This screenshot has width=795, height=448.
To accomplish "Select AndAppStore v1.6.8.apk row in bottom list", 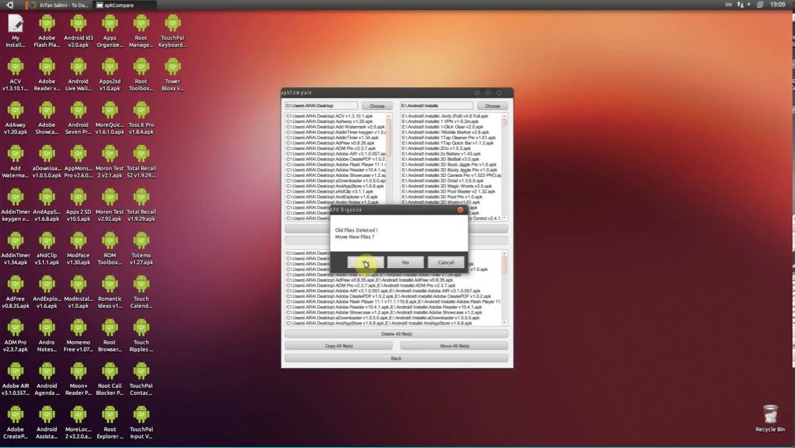I will pyautogui.click(x=379, y=323).
